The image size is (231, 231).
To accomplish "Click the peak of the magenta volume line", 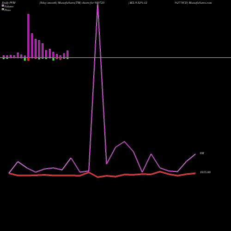I will [98, 3].
